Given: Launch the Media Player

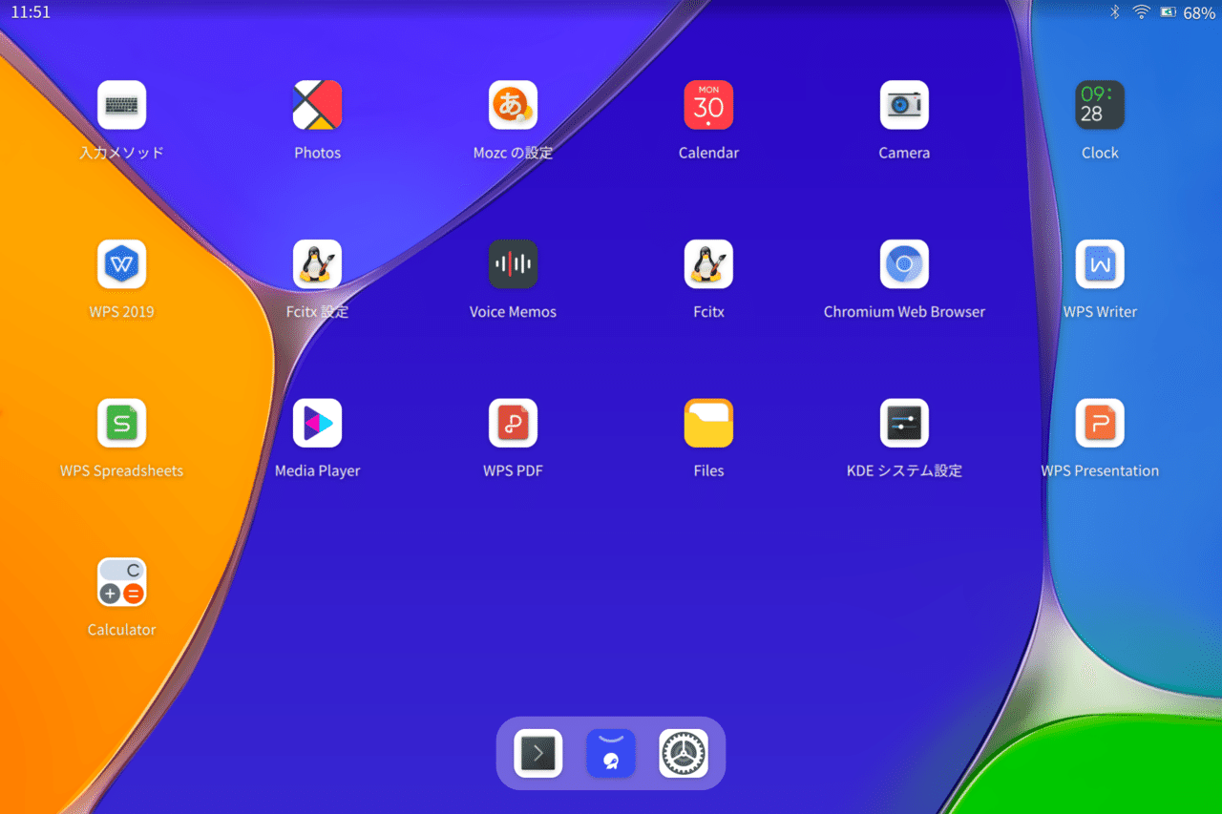Looking at the screenshot, I should 317,423.
